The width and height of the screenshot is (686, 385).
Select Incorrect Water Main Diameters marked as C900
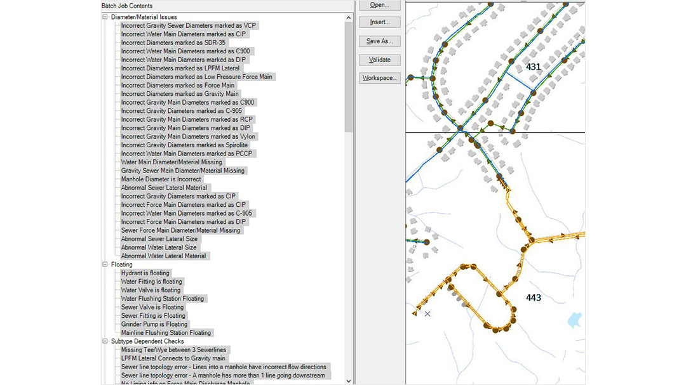point(185,51)
